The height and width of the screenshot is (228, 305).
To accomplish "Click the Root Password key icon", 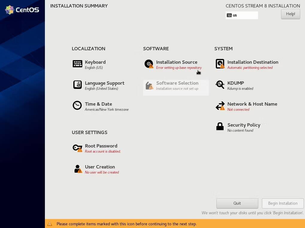I will click(x=77, y=147).
